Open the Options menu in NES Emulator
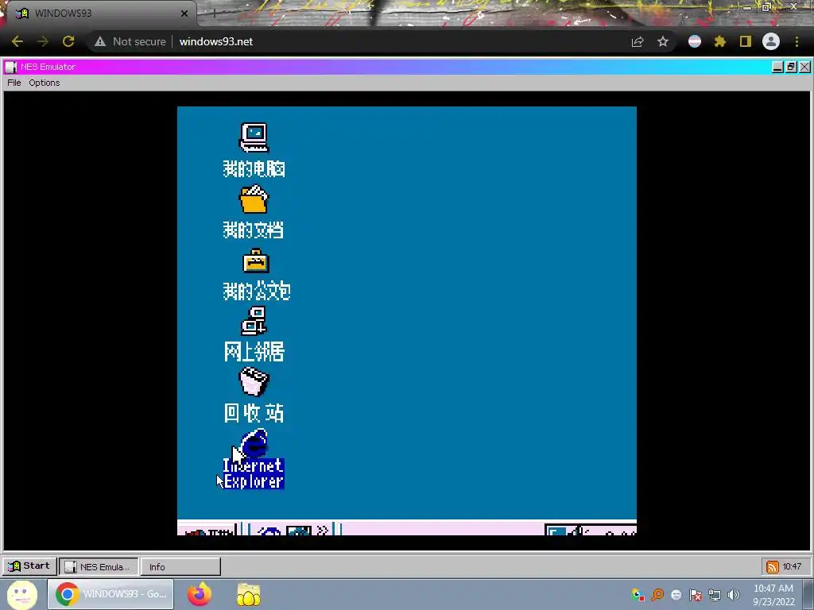The width and height of the screenshot is (814, 610). [45, 83]
